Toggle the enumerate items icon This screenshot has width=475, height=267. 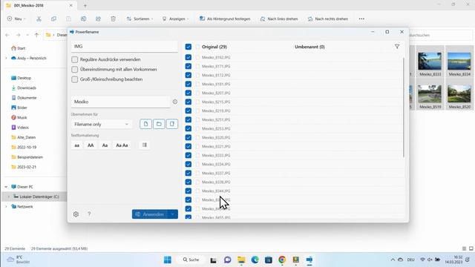(x=145, y=145)
